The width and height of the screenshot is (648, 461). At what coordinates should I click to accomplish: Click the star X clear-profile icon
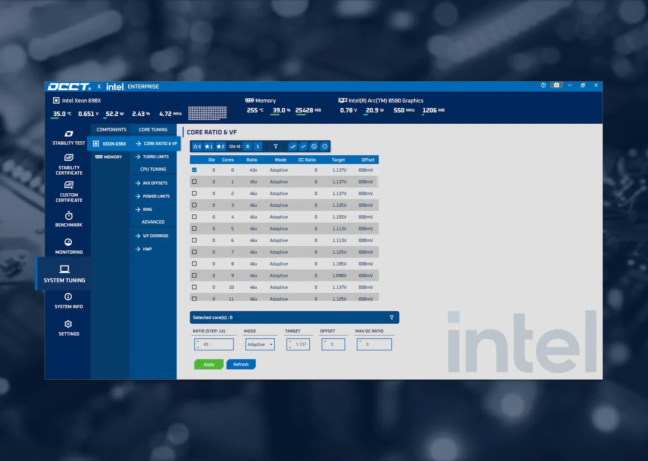point(197,147)
